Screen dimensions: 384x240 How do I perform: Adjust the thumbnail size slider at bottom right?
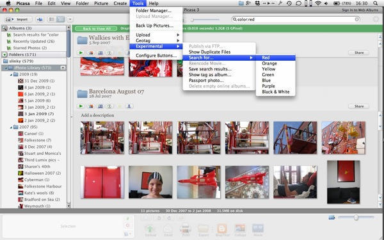pyautogui.click(x=356, y=217)
